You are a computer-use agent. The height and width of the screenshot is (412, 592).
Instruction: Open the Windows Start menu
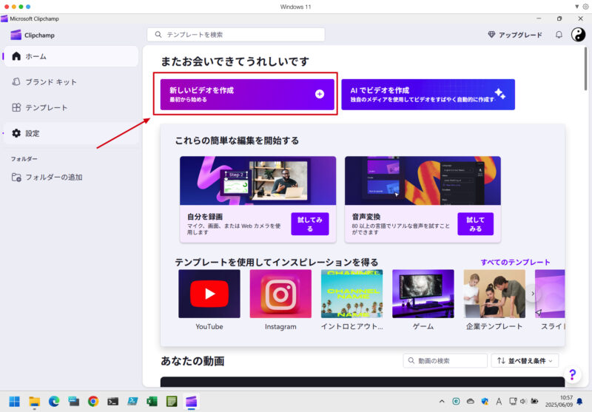pyautogui.click(x=14, y=402)
